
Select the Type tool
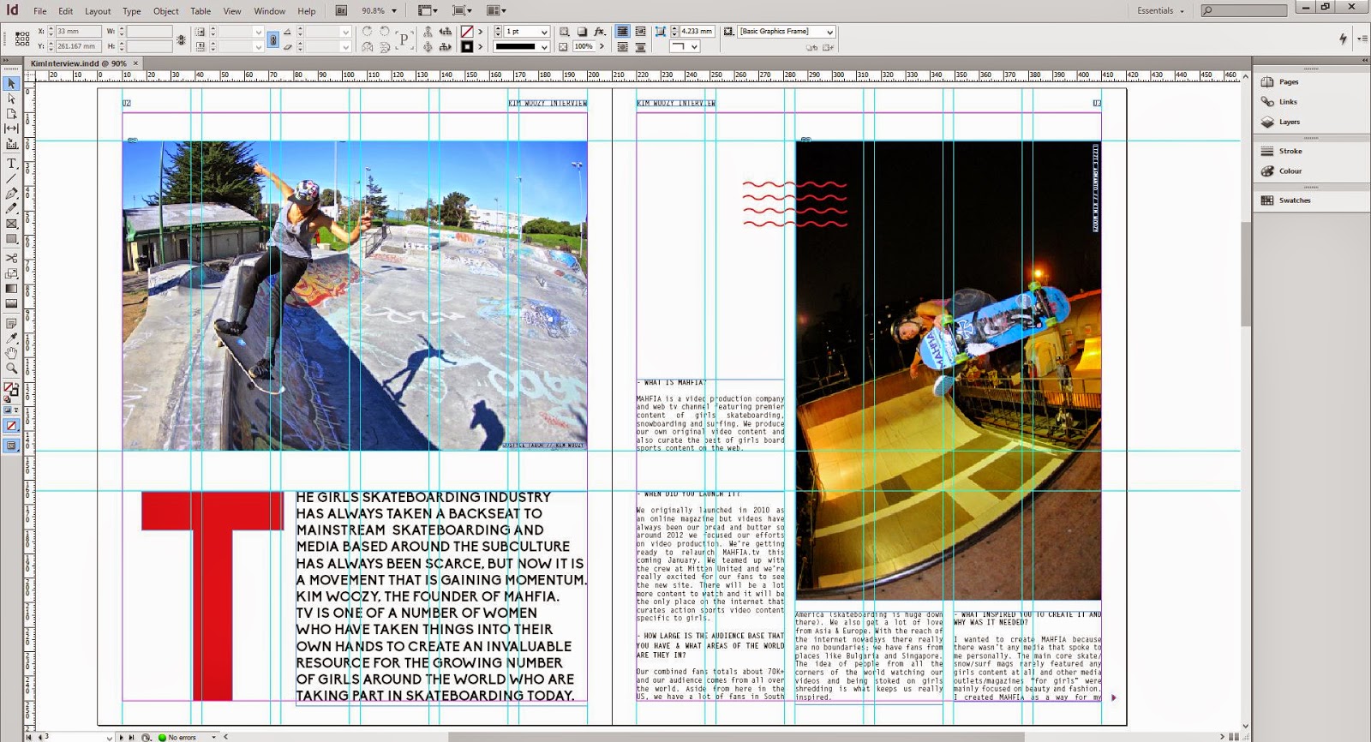pyautogui.click(x=12, y=164)
